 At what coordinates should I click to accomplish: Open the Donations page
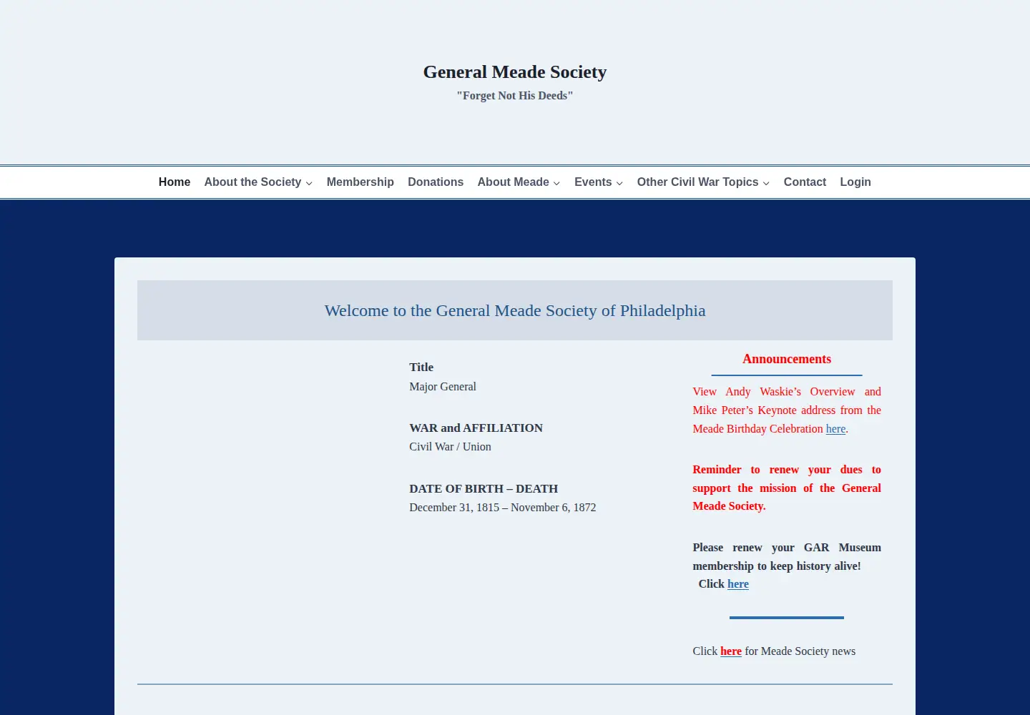click(x=436, y=182)
